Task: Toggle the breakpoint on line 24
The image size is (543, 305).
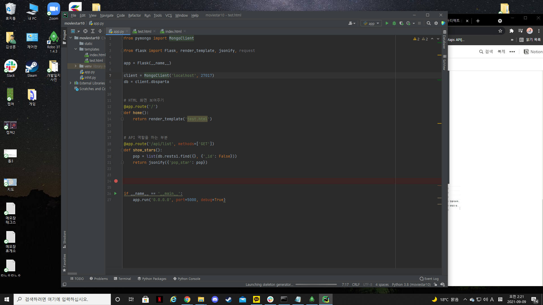Action: coord(116,181)
